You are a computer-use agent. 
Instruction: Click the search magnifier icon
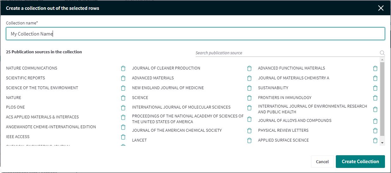(x=382, y=53)
